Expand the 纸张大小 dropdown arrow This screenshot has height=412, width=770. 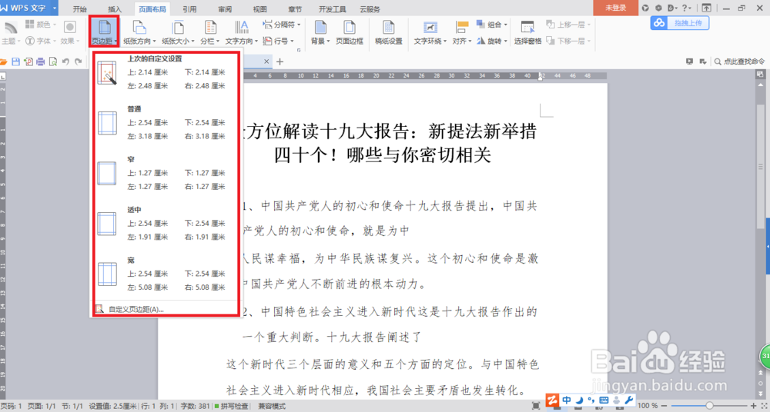pyautogui.click(x=193, y=42)
